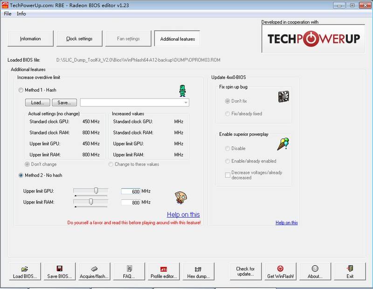Expand the hash profile dropdown list
The image size is (373, 289).
click(186, 102)
